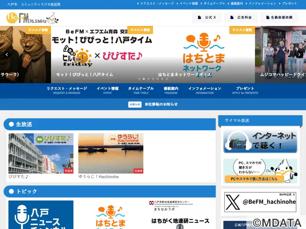This screenshot has width=306, height=229.
Task: Click the びびすた♪ program title text
Action: click(x=19, y=177)
